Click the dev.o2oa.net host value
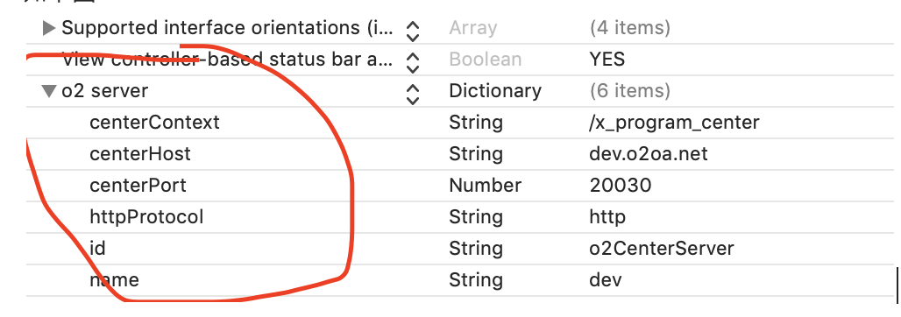Screen dimensions: 901x317 (649, 154)
